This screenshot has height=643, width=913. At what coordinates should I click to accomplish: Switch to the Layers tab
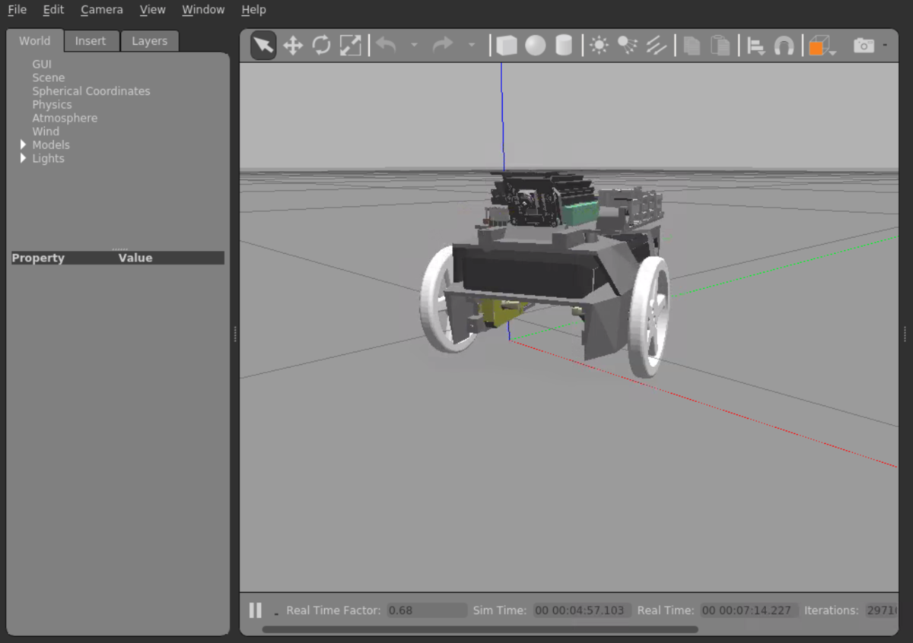point(149,41)
